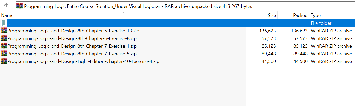Click the Chapter-7-Exercise-5 zip file icon
The image size is (355, 106).
pos(4,54)
